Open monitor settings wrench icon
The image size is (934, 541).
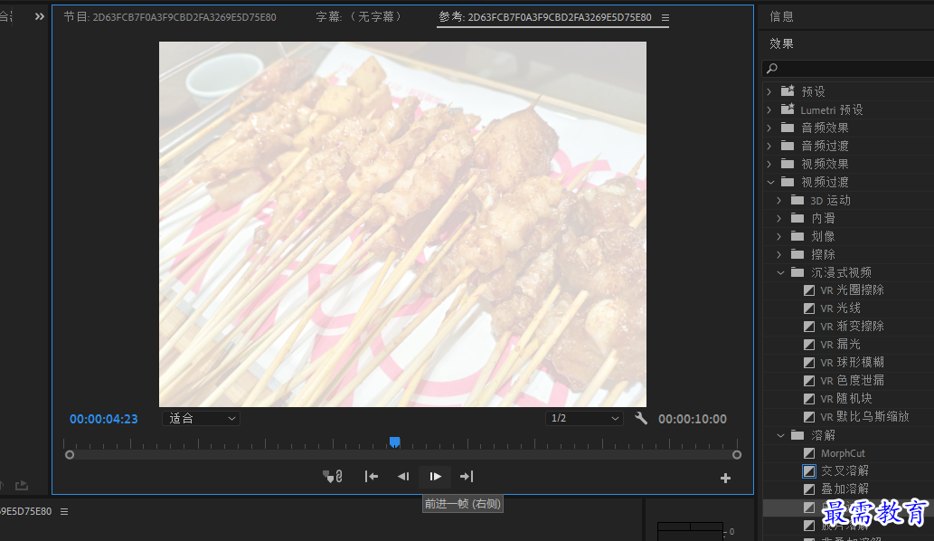pyautogui.click(x=641, y=418)
